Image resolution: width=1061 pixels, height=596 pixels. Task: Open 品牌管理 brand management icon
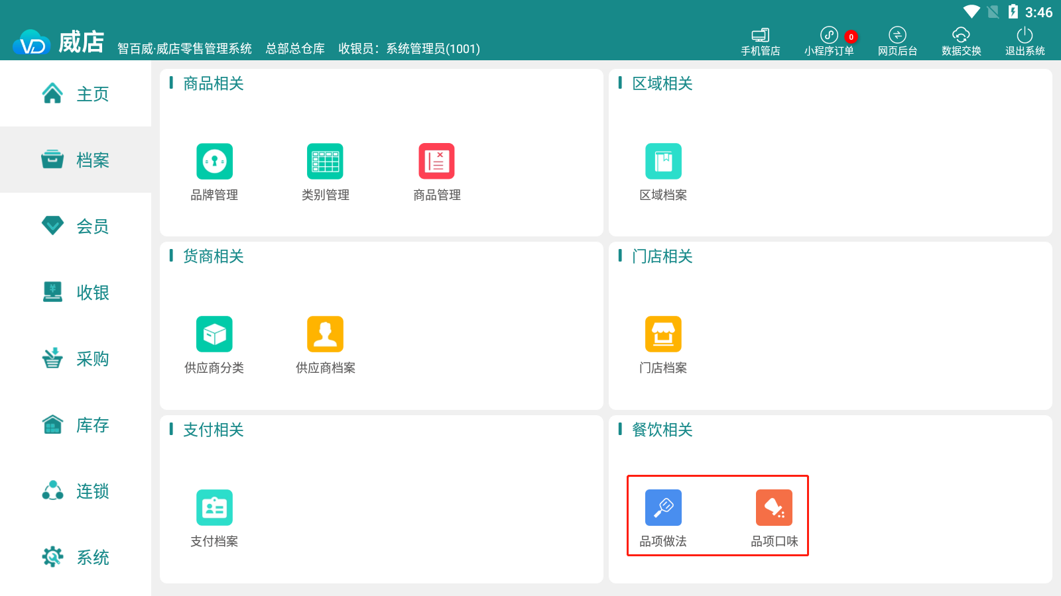(214, 162)
